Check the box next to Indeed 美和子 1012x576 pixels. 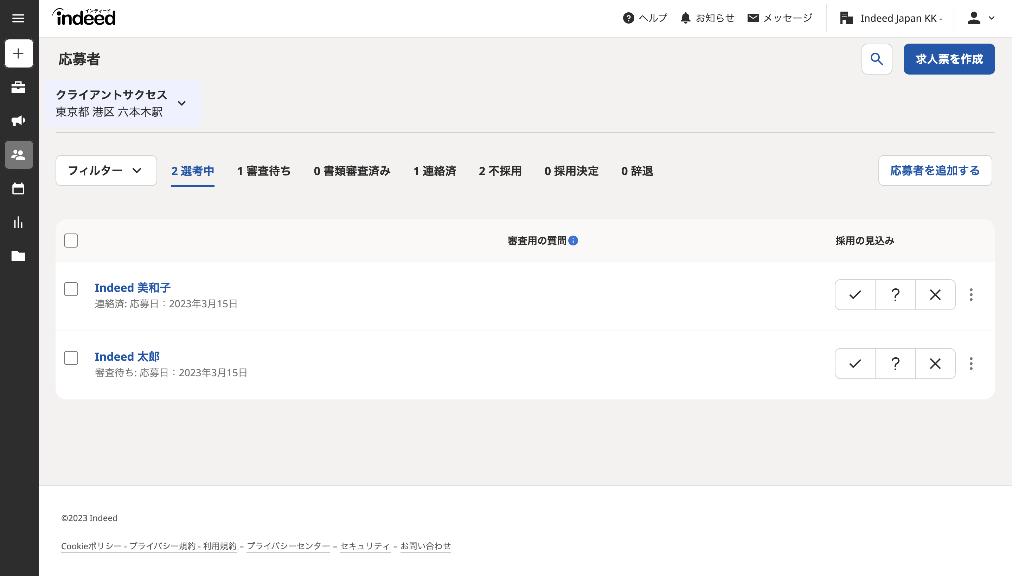pyautogui.click(x=71, y=289)
